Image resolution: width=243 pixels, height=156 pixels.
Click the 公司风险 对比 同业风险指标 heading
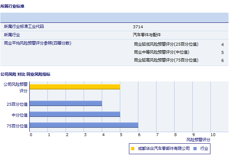pos(25,74)
